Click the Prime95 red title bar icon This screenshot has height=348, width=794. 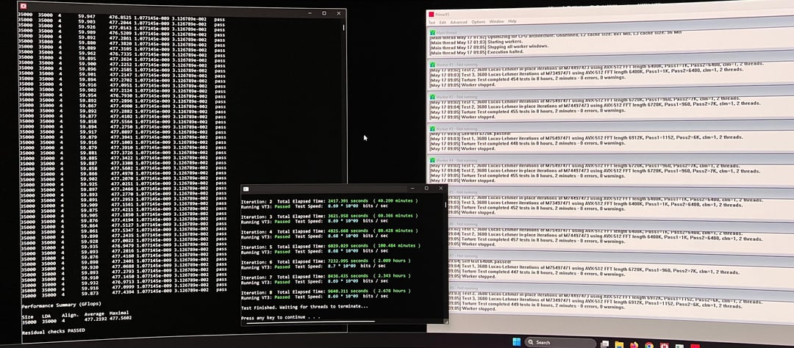(x=432, y=15)
